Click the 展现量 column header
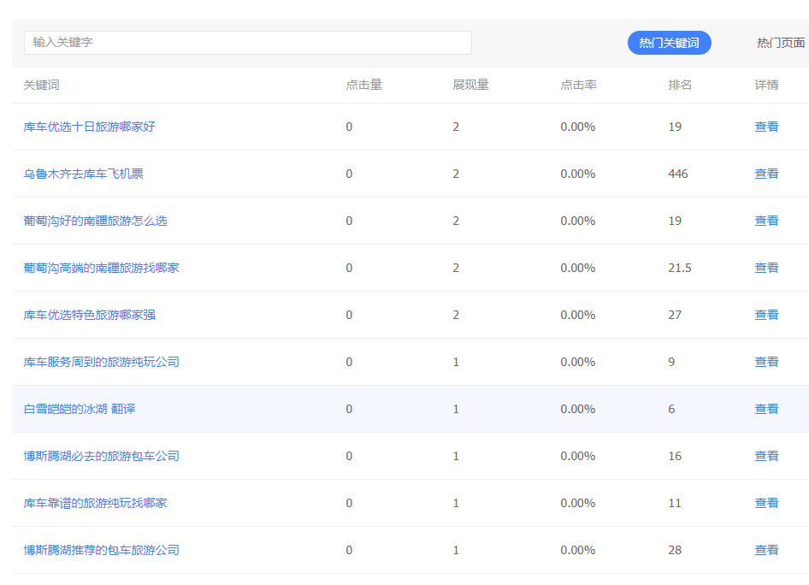This screenshot has width=809, height=585. 470,86
